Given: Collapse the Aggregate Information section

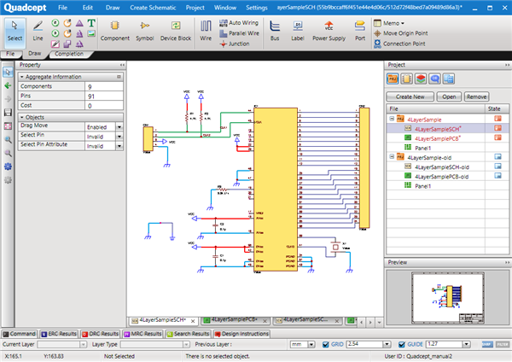Looking at the screenshot, I should (22, 77).
